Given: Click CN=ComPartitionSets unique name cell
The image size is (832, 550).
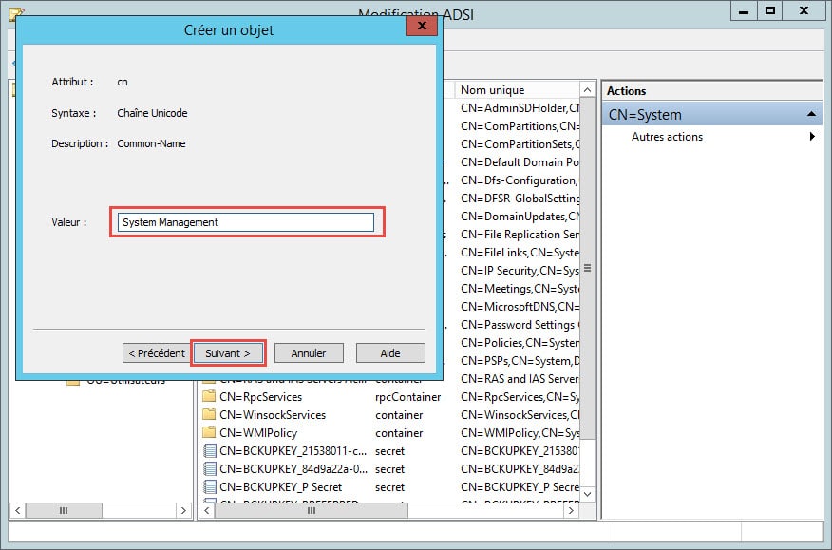Looking at the screenshot, I should pyautogui.click(x=520, y=143).
